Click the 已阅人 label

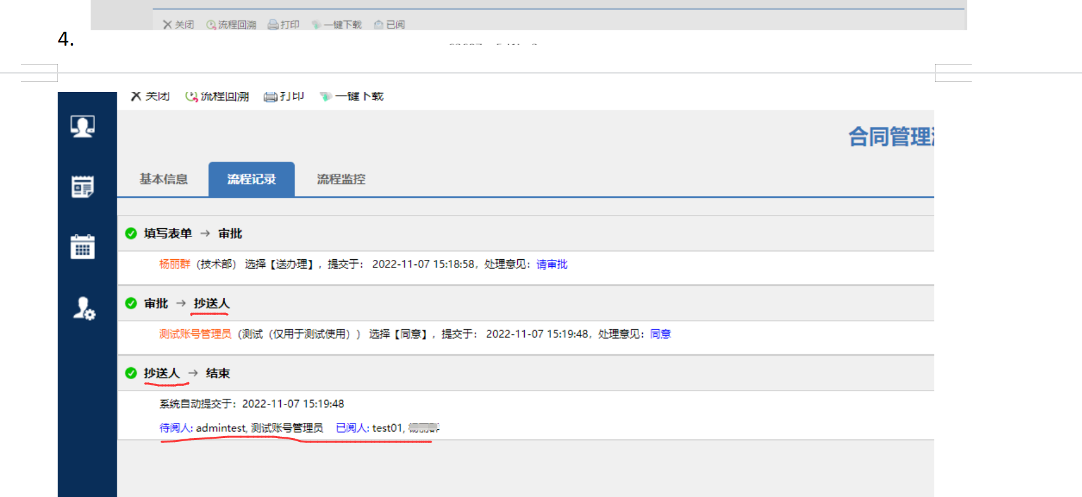[x=352, y=428]
